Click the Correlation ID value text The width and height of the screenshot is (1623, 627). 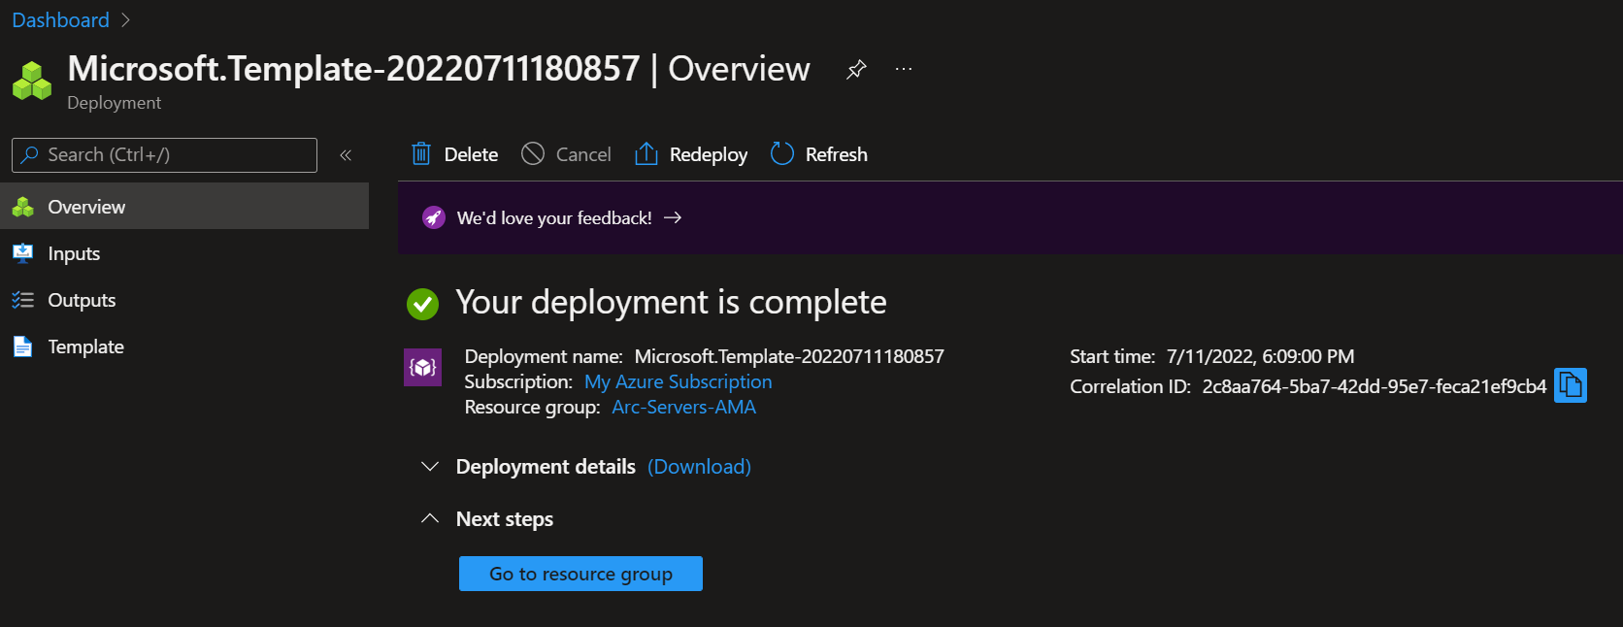[x=1374, y=386]
